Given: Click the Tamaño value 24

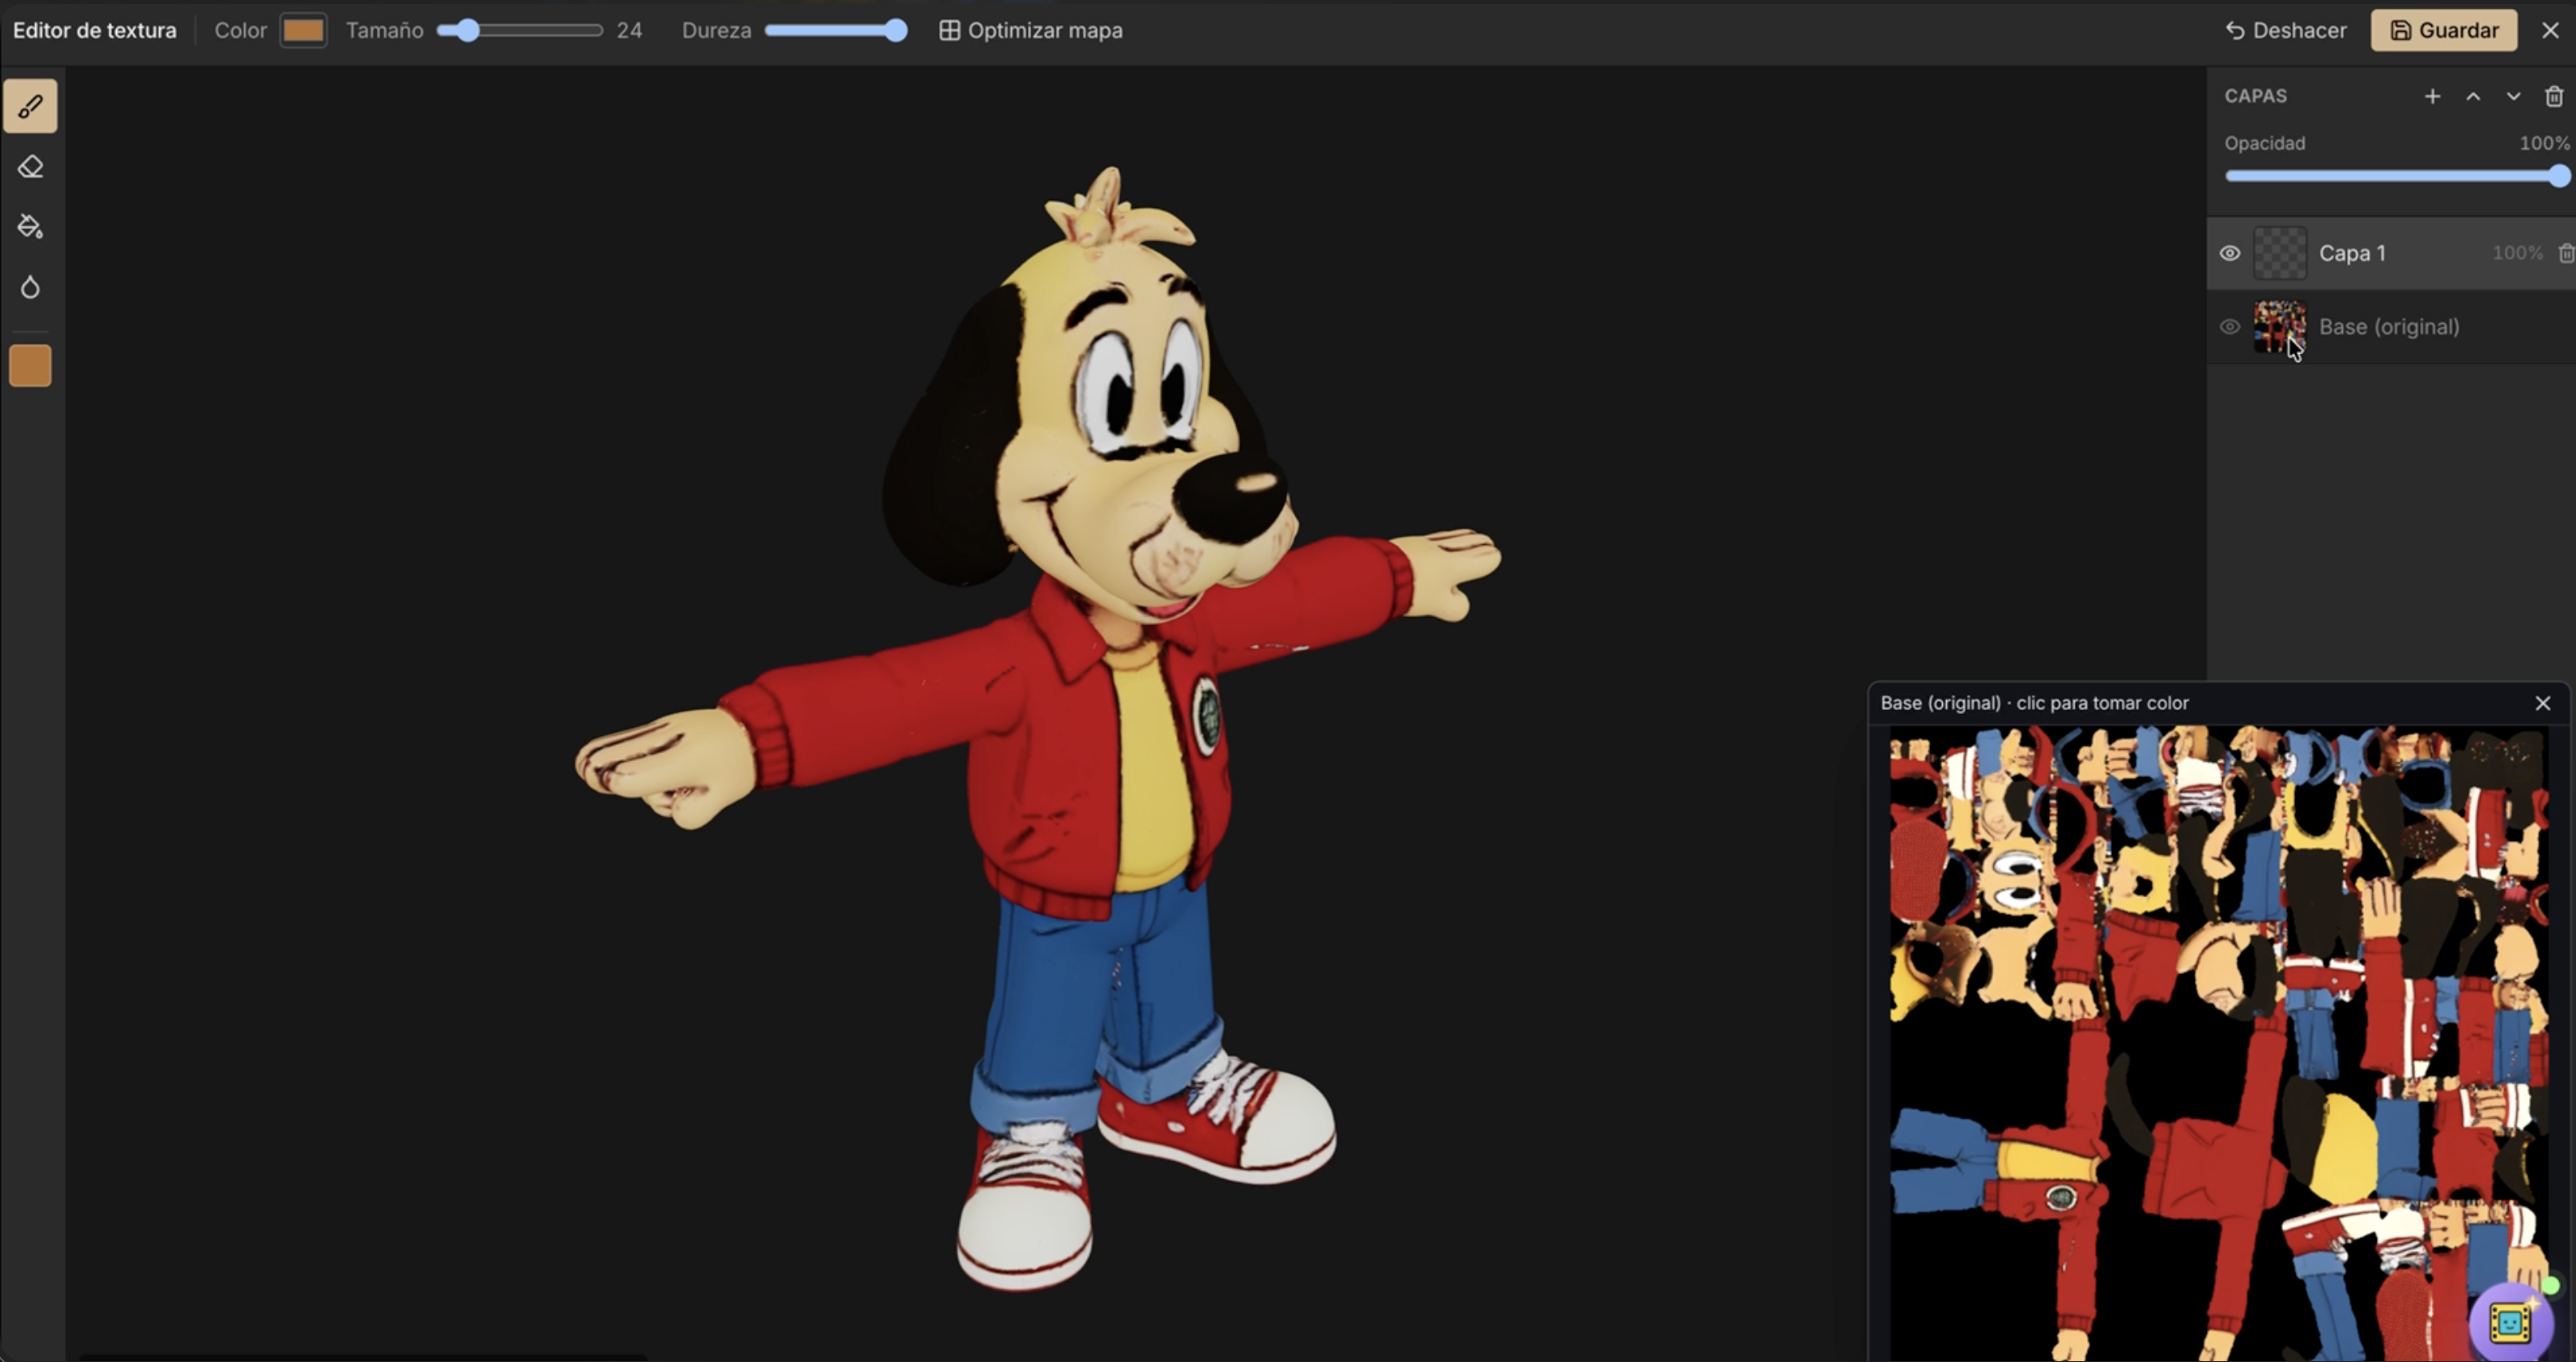Looking at the screenshot, I should click(x=629, y=30).
